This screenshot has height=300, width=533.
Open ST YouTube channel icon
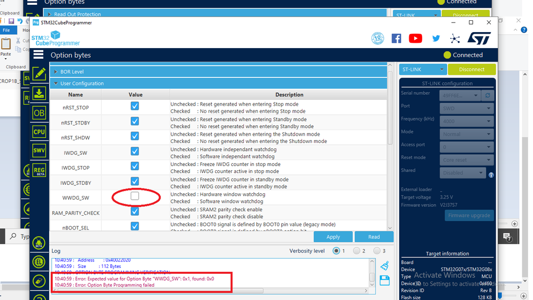point(416,38)
